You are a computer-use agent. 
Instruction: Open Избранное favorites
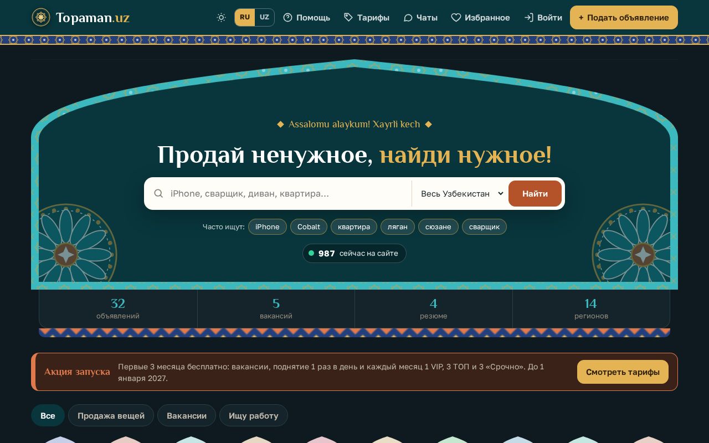pos(480,17)
